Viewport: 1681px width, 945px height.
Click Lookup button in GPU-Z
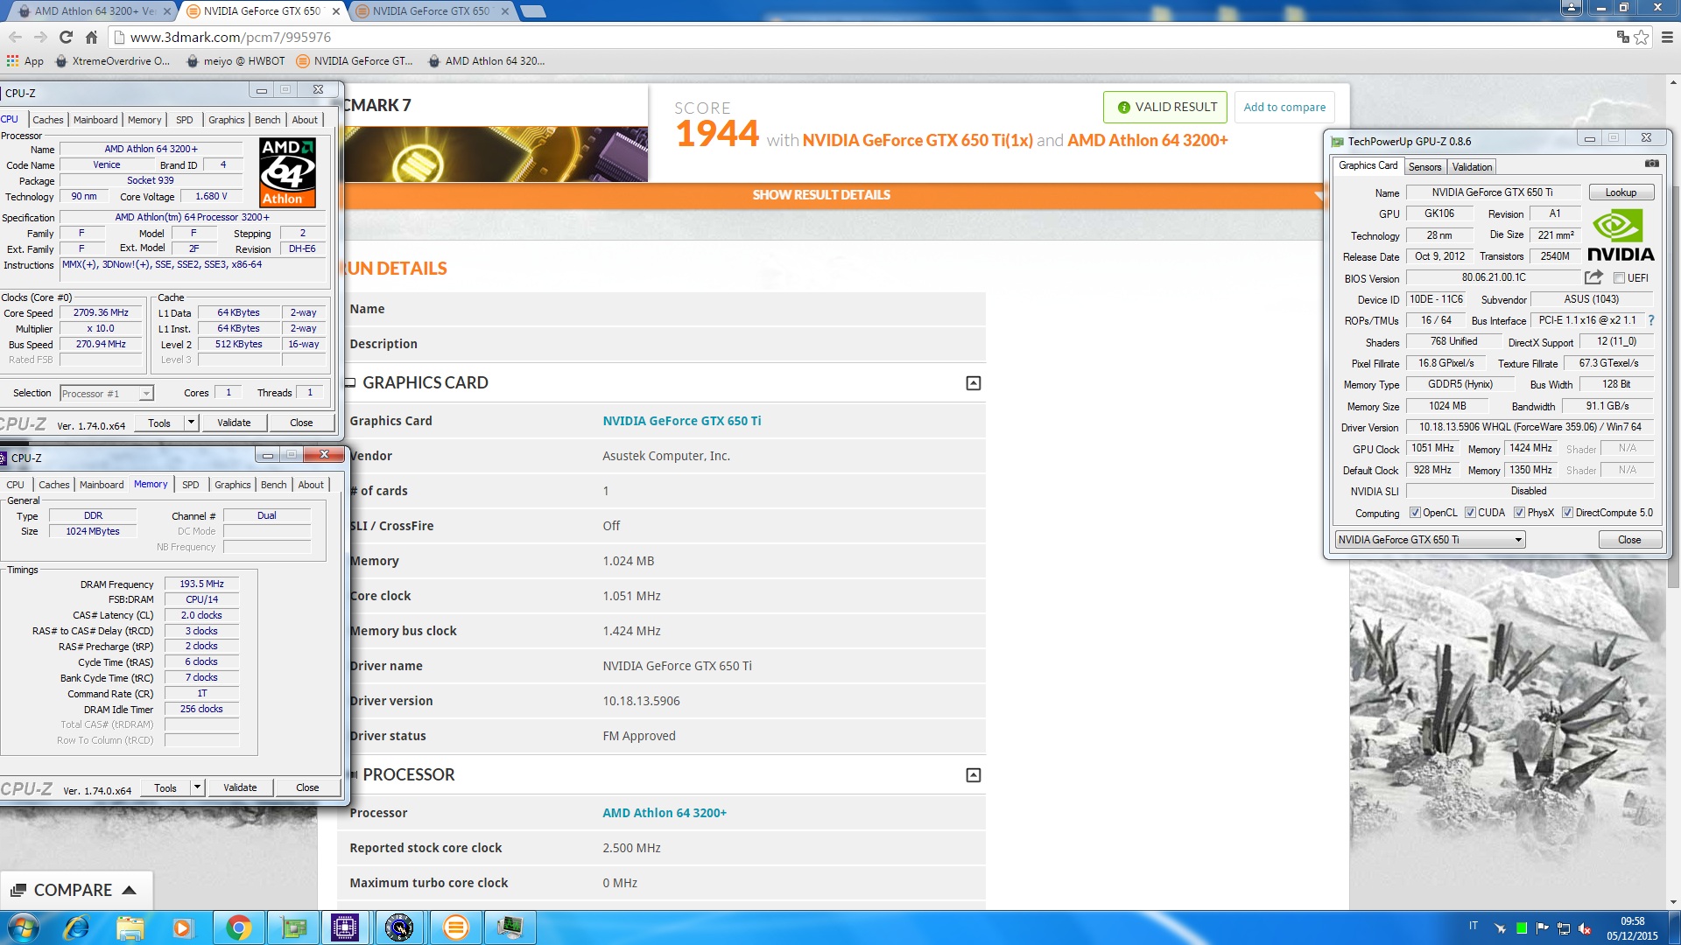(1621, 192)
